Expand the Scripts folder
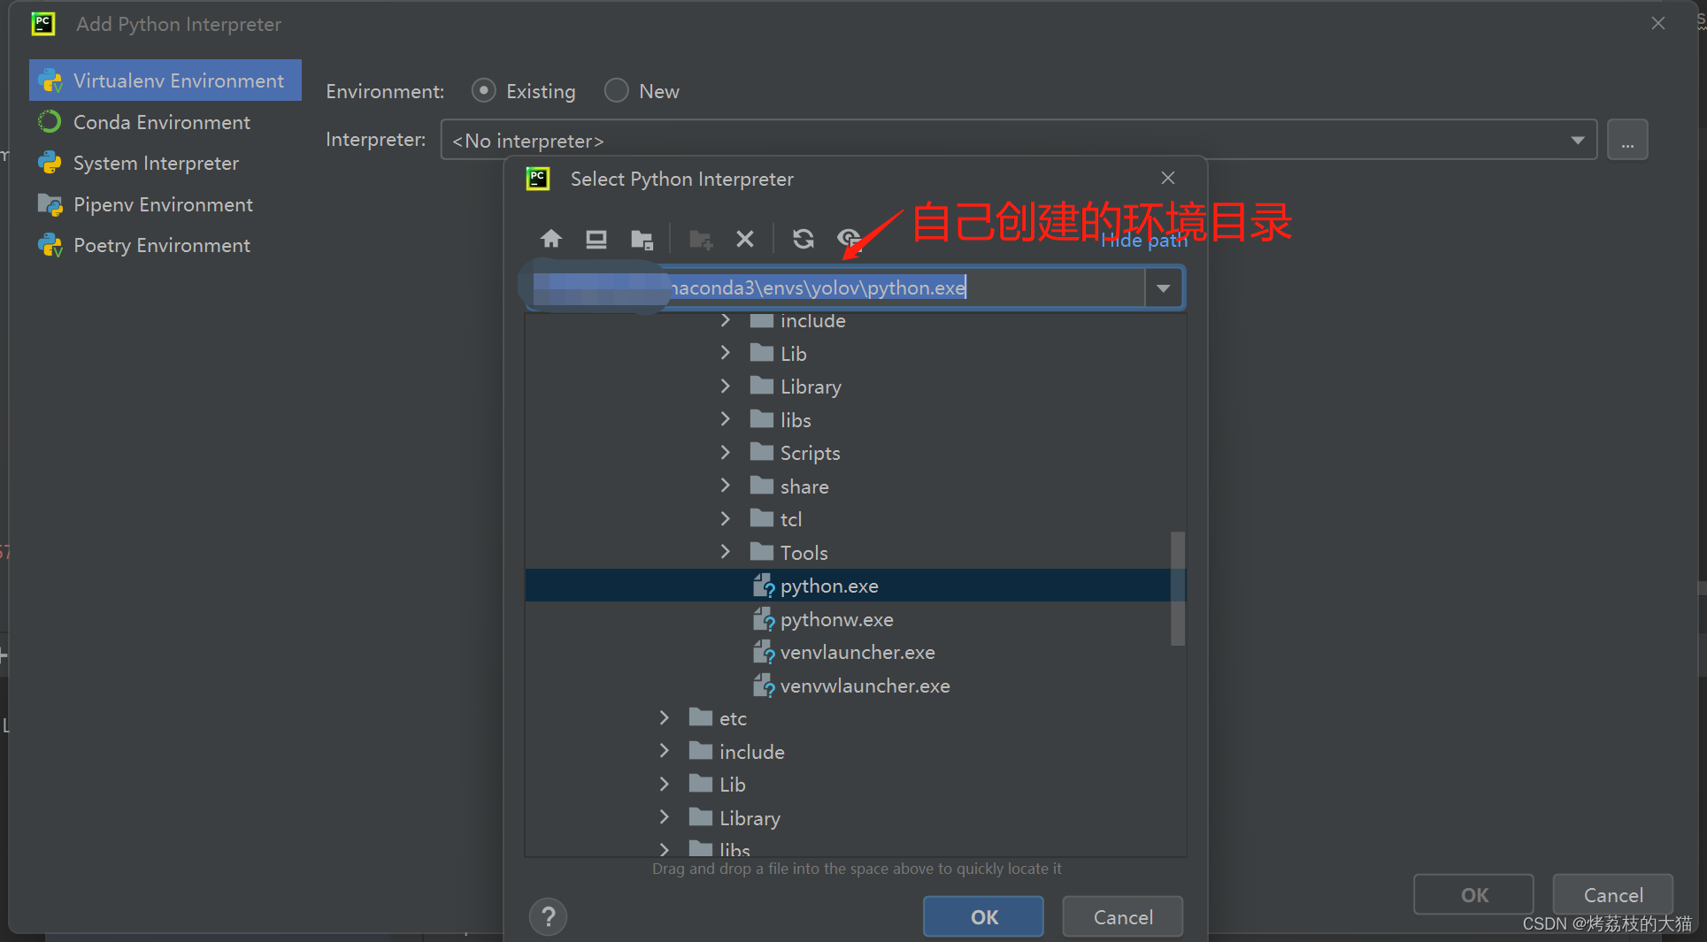 click(x=726, y=452)
